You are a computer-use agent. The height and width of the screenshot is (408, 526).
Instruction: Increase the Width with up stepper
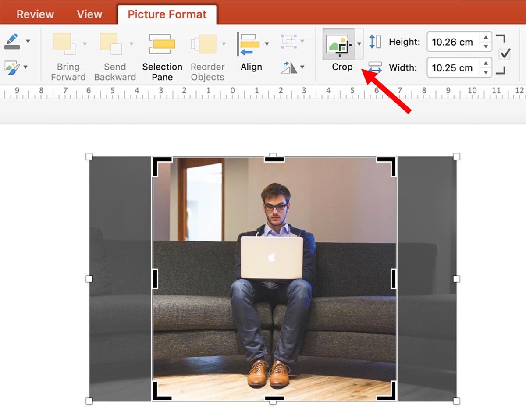point(486,63)
